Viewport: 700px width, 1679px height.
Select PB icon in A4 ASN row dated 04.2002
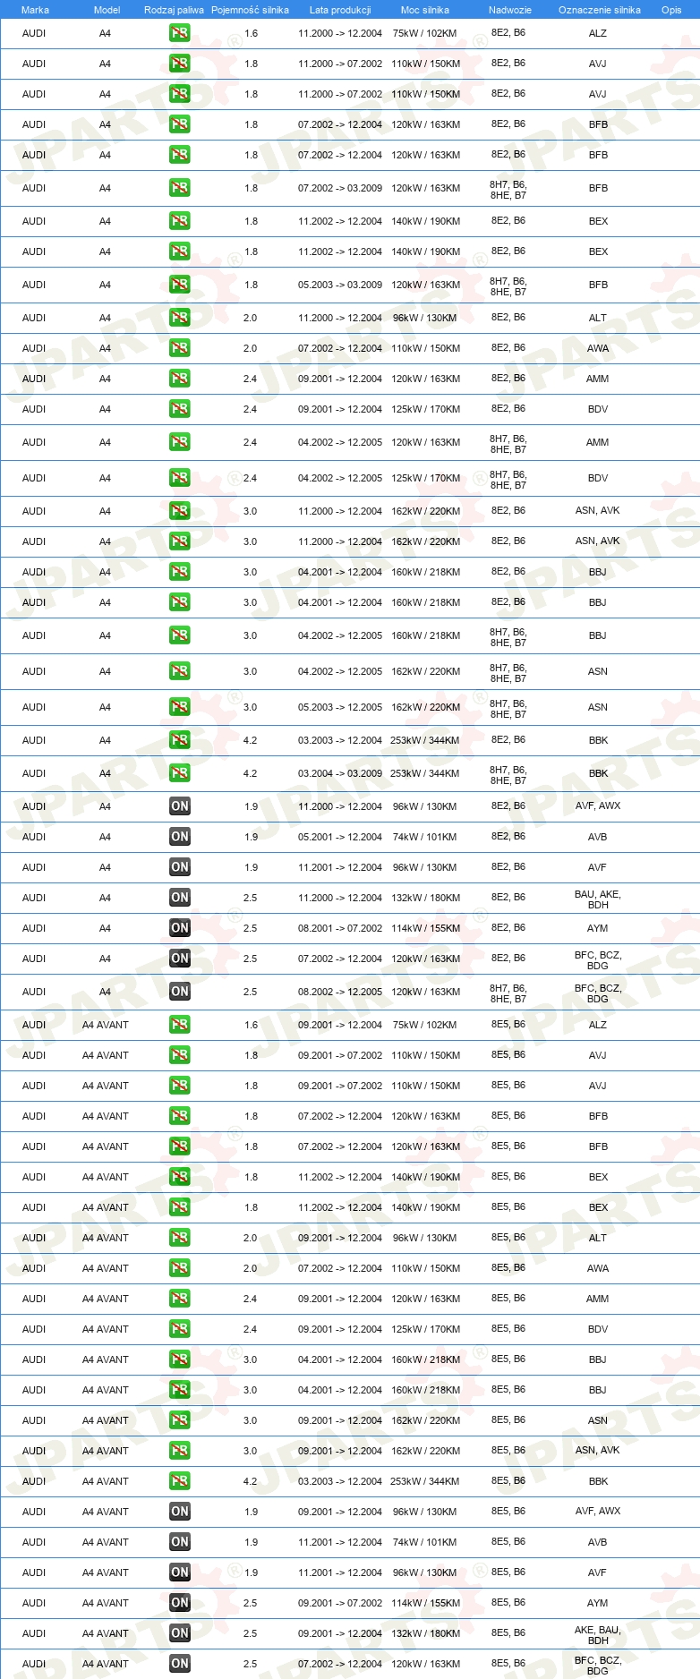click(x=179, y=671)
